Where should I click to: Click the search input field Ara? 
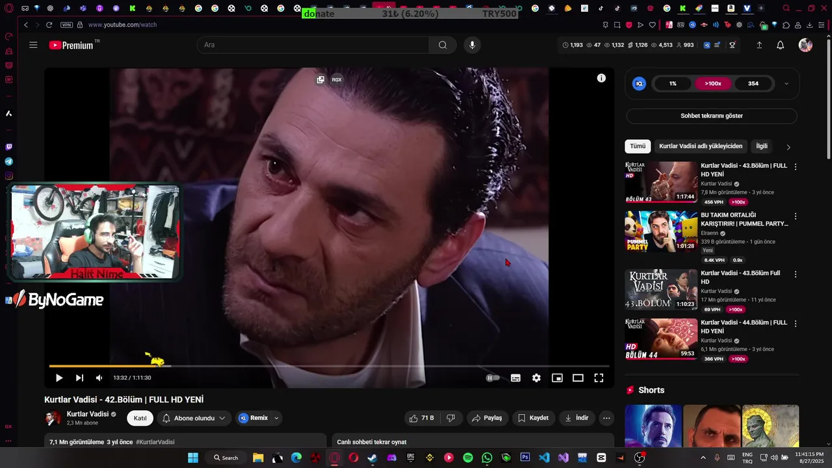click(313, 45)
